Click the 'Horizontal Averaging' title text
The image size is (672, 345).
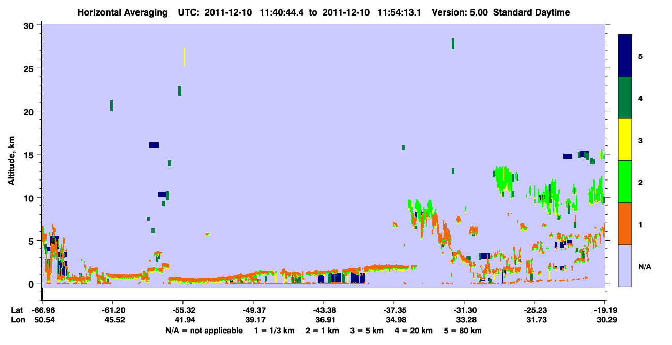[121, 12]
